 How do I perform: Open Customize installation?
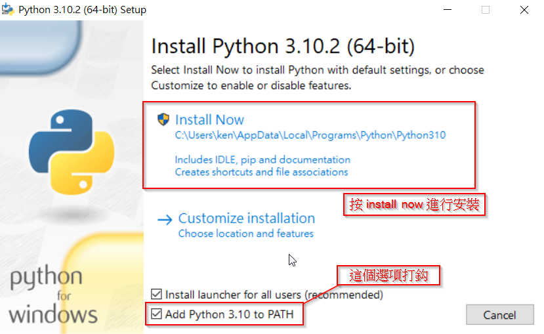point(246,219)
